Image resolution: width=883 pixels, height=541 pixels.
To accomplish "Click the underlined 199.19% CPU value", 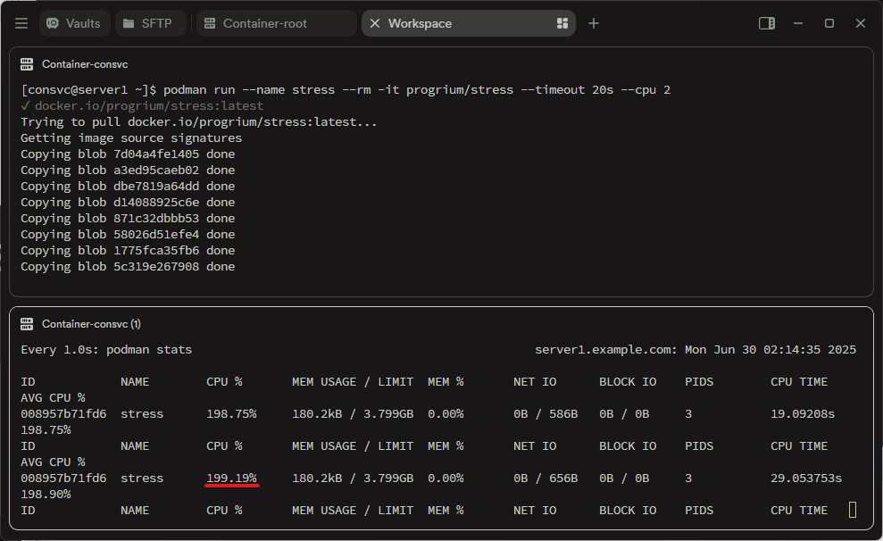I will (x=231, y=478).
